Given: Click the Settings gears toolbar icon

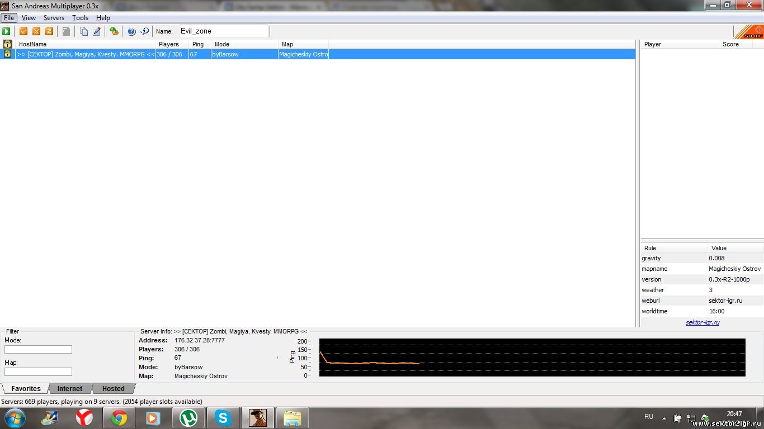Looking at the screenshot, I should (114, 31).
